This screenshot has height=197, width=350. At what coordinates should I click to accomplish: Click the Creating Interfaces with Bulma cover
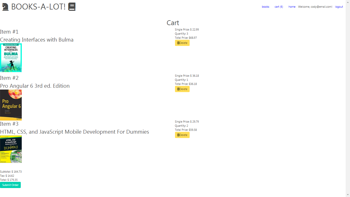point(11,58)
